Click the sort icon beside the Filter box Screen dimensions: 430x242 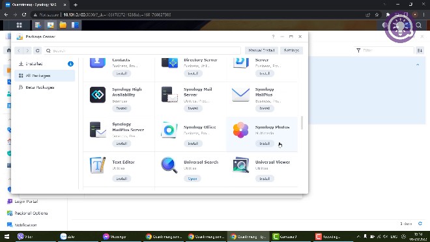[x=420, y=50]
